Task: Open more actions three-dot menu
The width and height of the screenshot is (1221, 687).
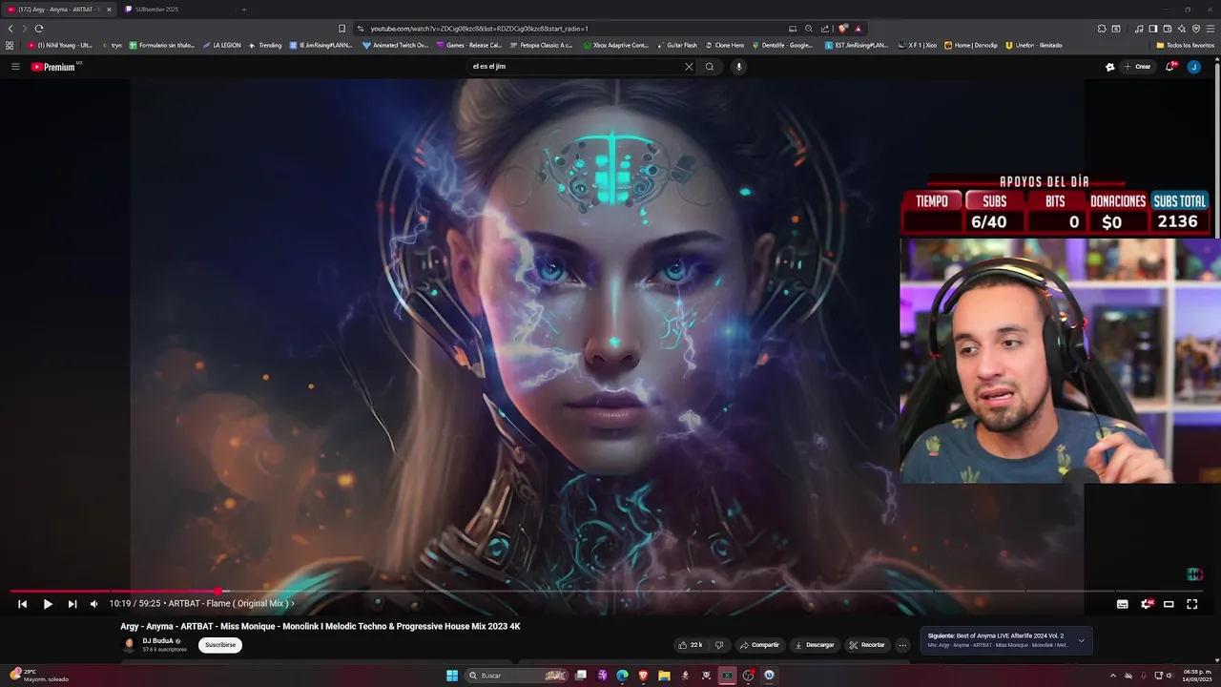Action: coord(902,645)
